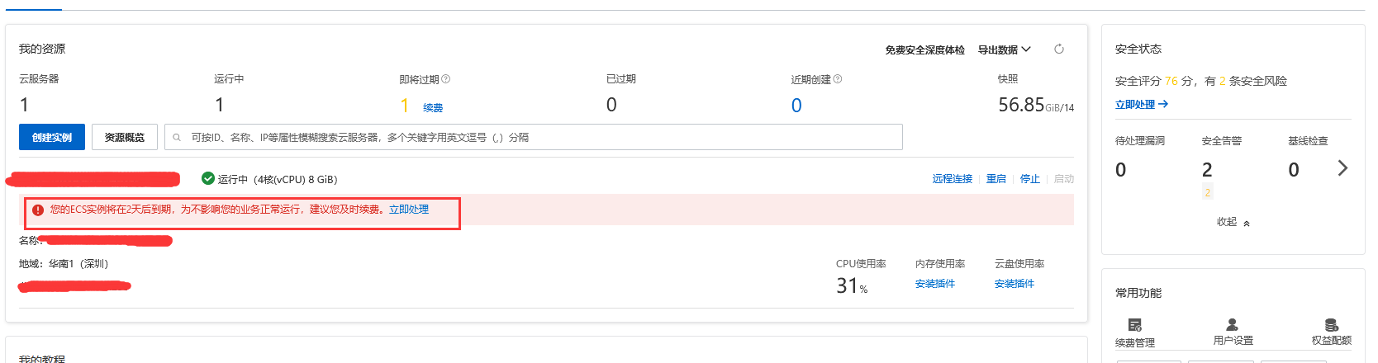Viewport: 1378px width, 363px height.
Task: Open 用户设置 person icon
Action: 1232,325
